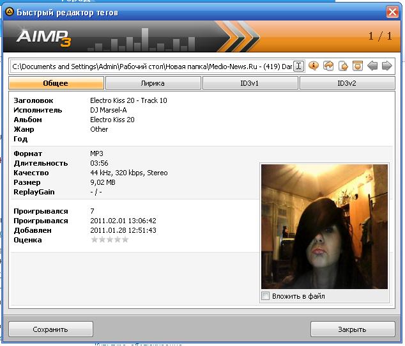
Task: Switch to the Общее tab
Action: click(x=56, y=83)
